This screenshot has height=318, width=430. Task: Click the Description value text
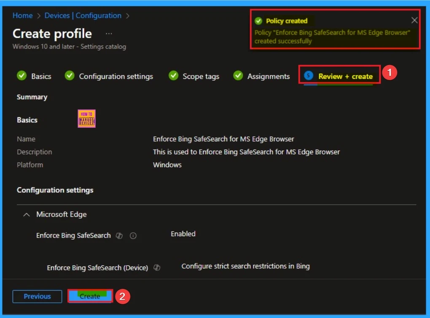(x=246, y=152)
